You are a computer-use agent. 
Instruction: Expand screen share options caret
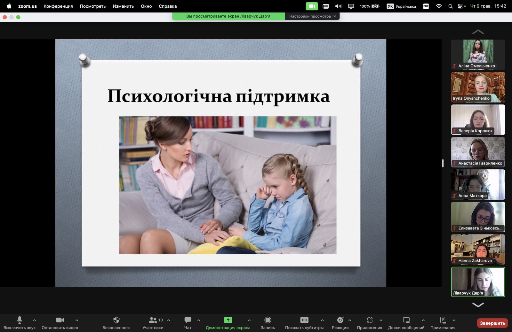(249, 320)
